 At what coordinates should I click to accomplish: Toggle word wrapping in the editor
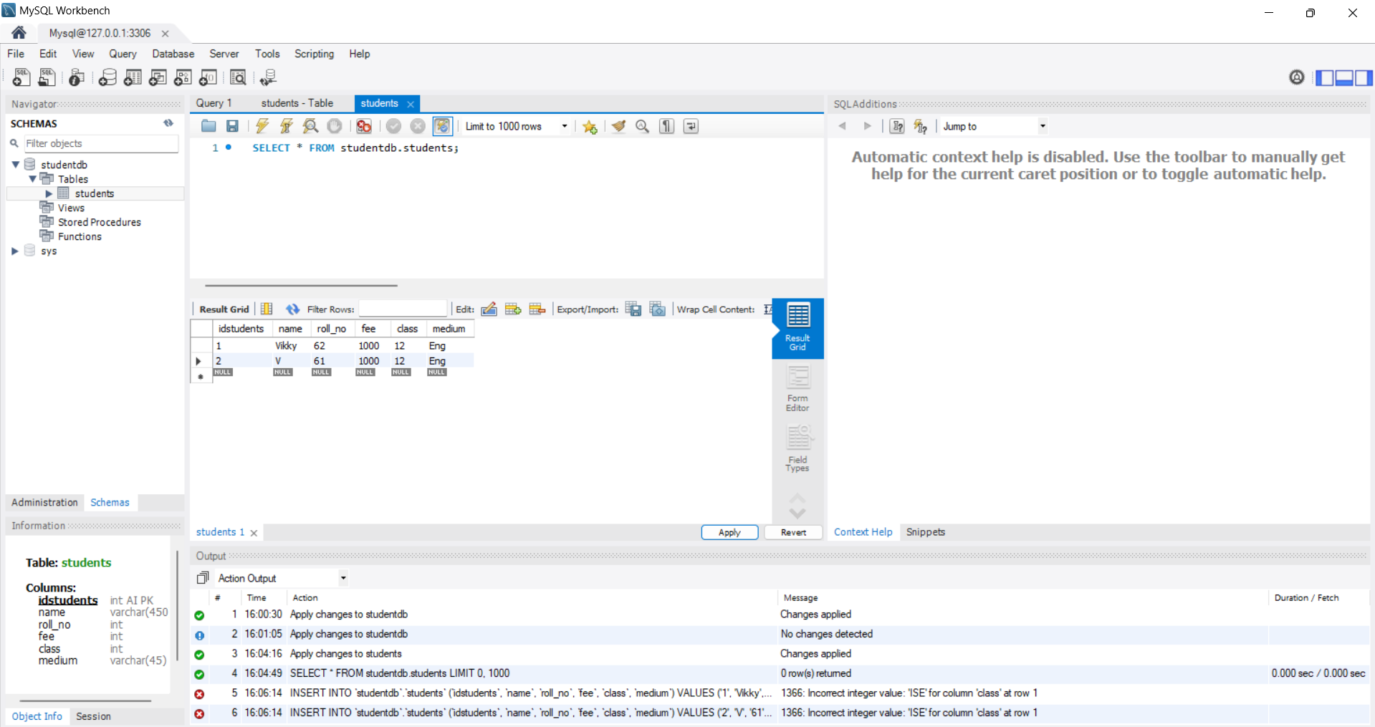[x=691, y=126]
